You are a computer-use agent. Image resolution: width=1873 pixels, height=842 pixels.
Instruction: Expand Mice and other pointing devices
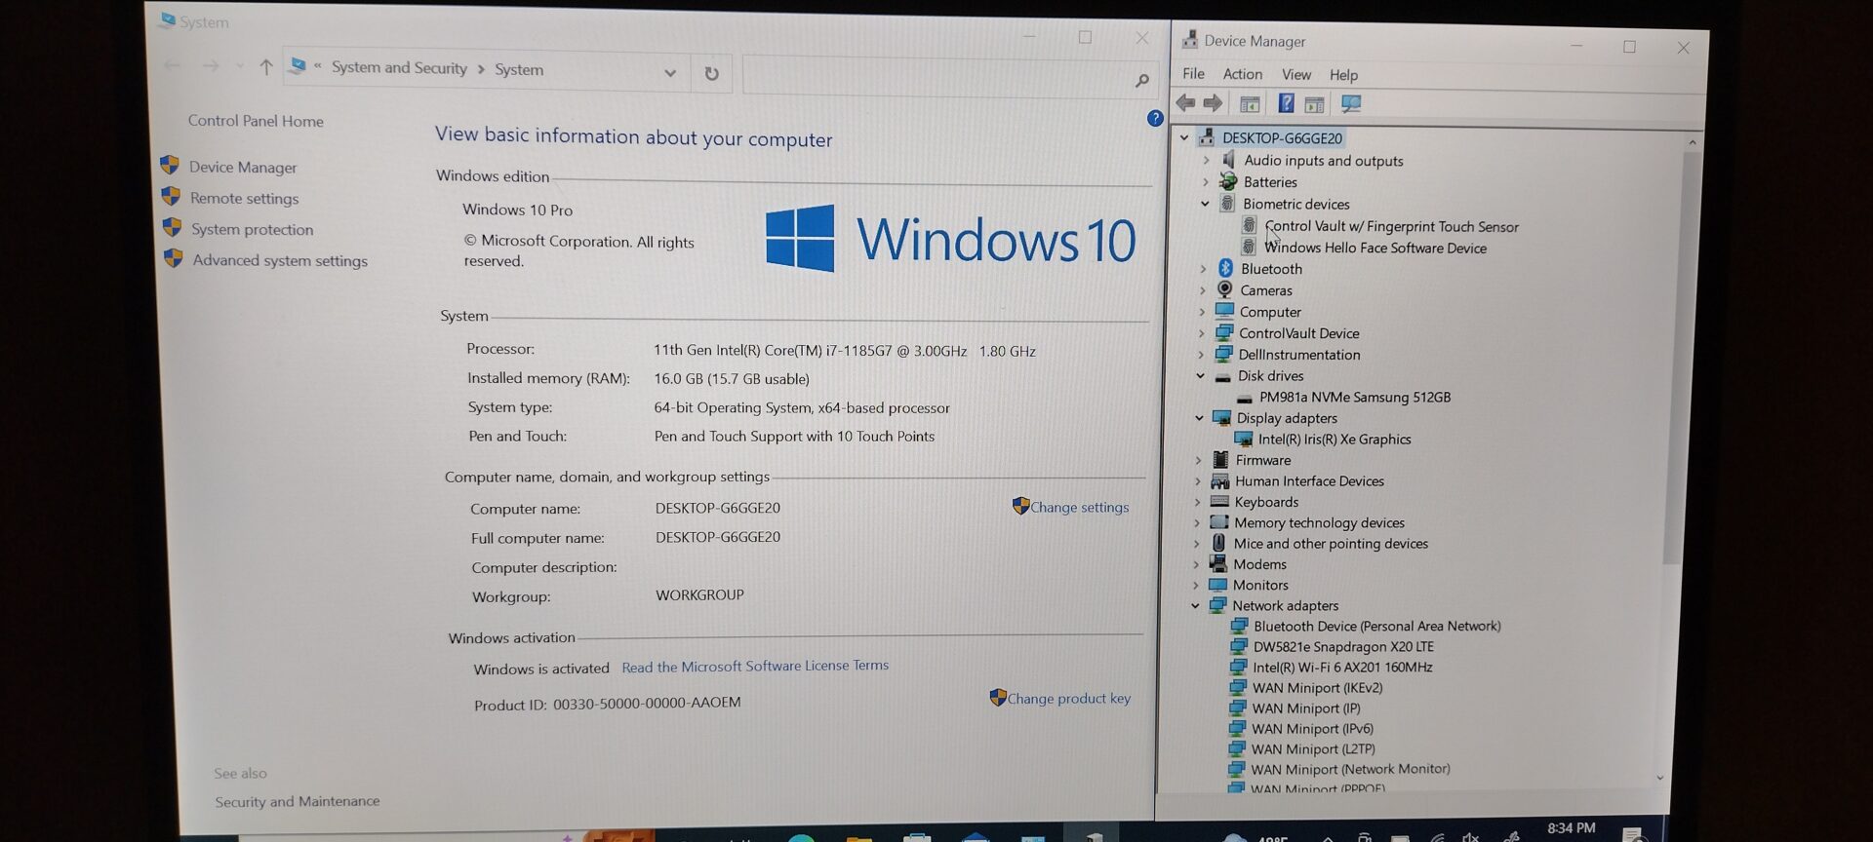1197,544
